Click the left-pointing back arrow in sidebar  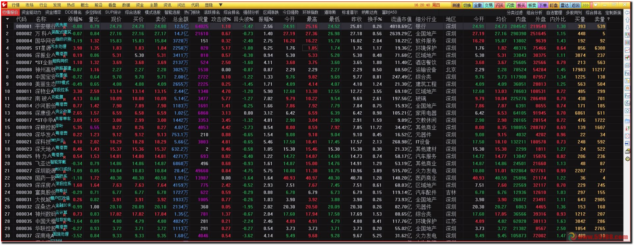[x=627, y=12]
